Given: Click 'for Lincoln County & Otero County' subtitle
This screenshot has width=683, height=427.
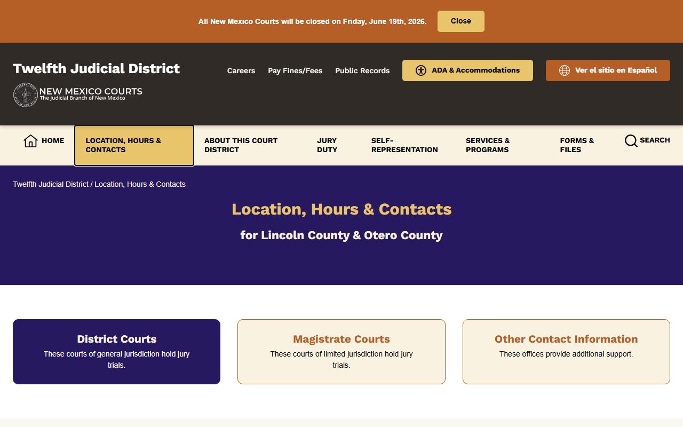Looking at the screenshot, I should tap(341, 235).
